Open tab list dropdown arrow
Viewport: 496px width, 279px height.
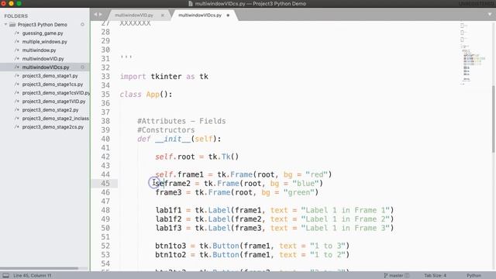[490, 15]
